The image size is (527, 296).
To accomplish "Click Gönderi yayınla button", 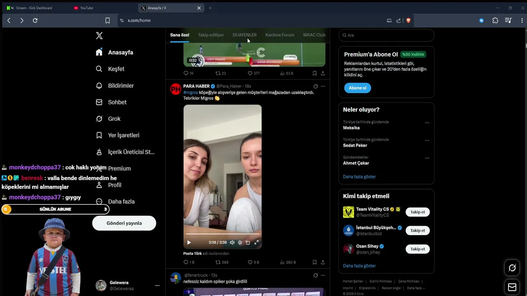I will (124, 223).
